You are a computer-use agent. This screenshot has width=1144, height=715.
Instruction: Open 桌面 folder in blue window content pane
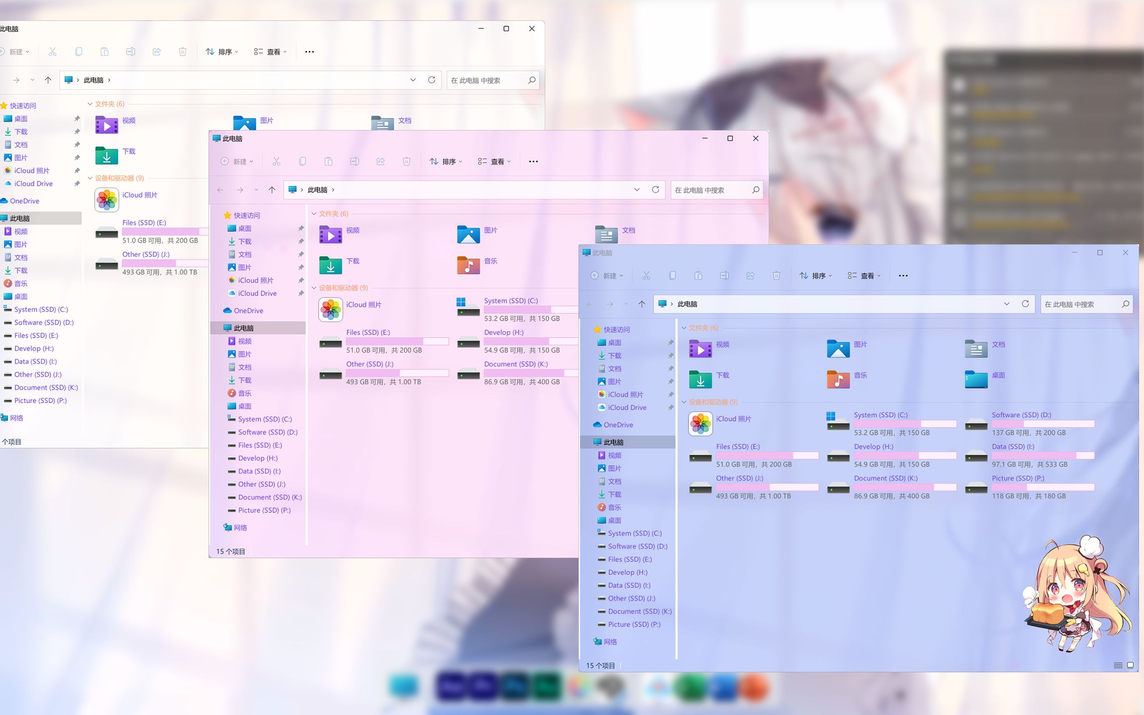point(976,379)
